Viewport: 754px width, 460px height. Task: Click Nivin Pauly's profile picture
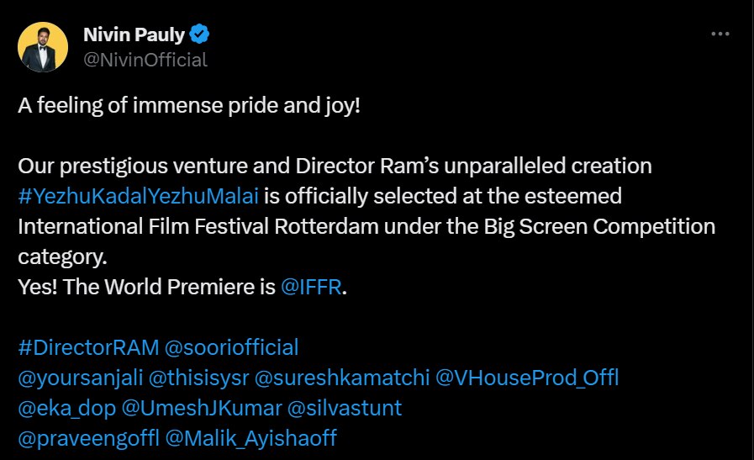tap(43, 47)
